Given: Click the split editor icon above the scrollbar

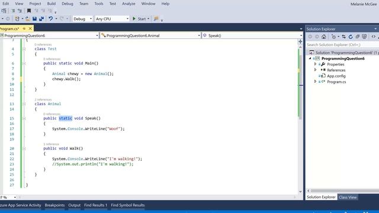Looking at the screenshot, I should point(300,41).
